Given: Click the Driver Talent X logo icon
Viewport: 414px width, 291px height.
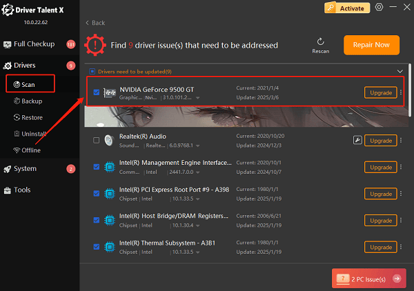Looking at the screenshot, I should pyautogui.click(x=8, y=10).
